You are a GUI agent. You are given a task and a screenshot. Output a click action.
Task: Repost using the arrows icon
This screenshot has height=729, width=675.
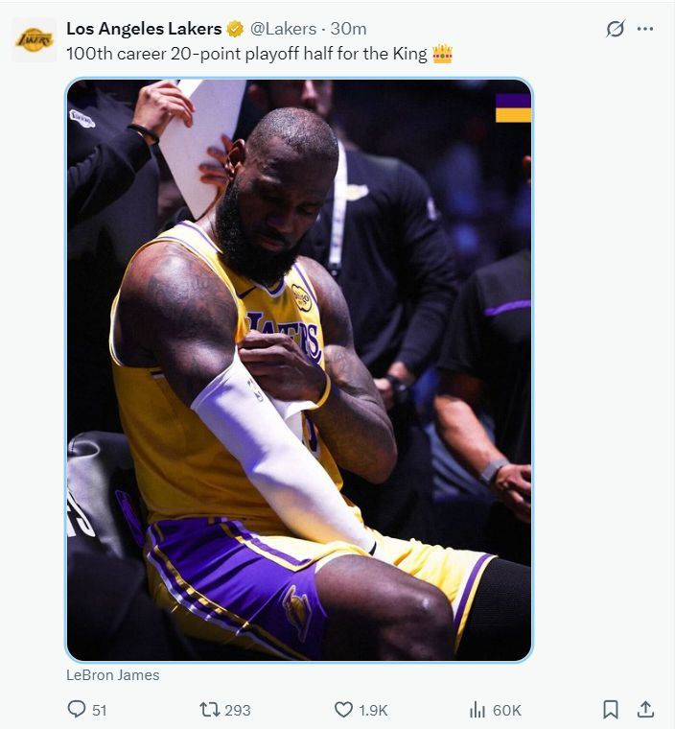point(209,709)
